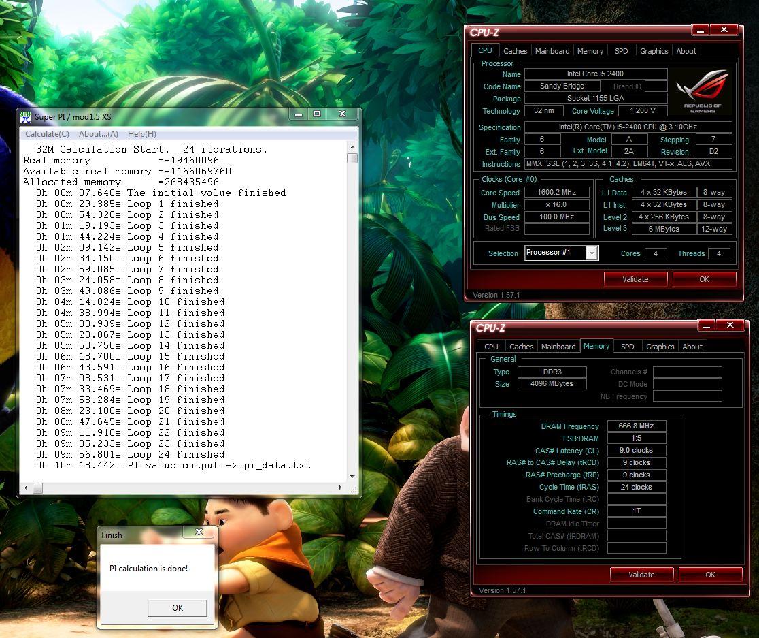Open Mainboard tab in lower CPU-Z window

[x=558, y=347]
